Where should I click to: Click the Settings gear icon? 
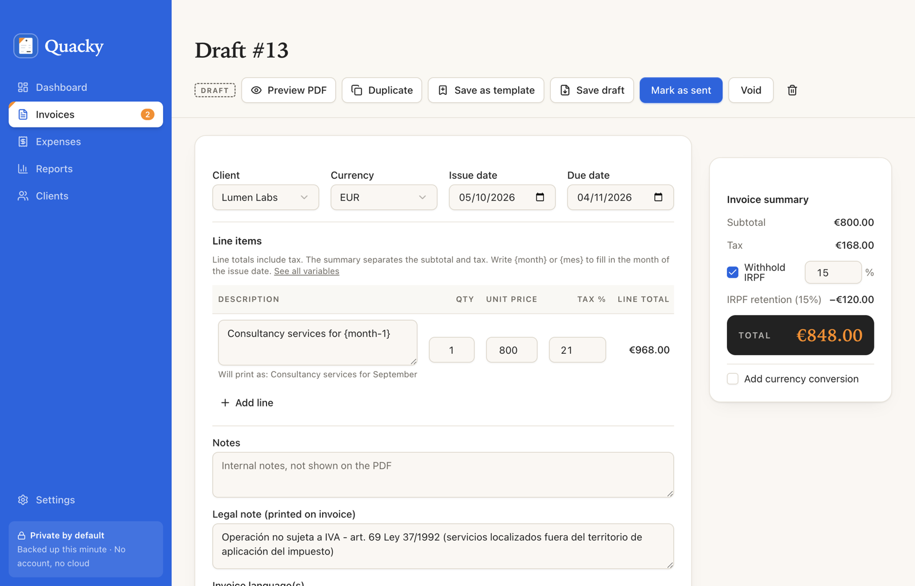pyautogui.click(x=23, y=500)
